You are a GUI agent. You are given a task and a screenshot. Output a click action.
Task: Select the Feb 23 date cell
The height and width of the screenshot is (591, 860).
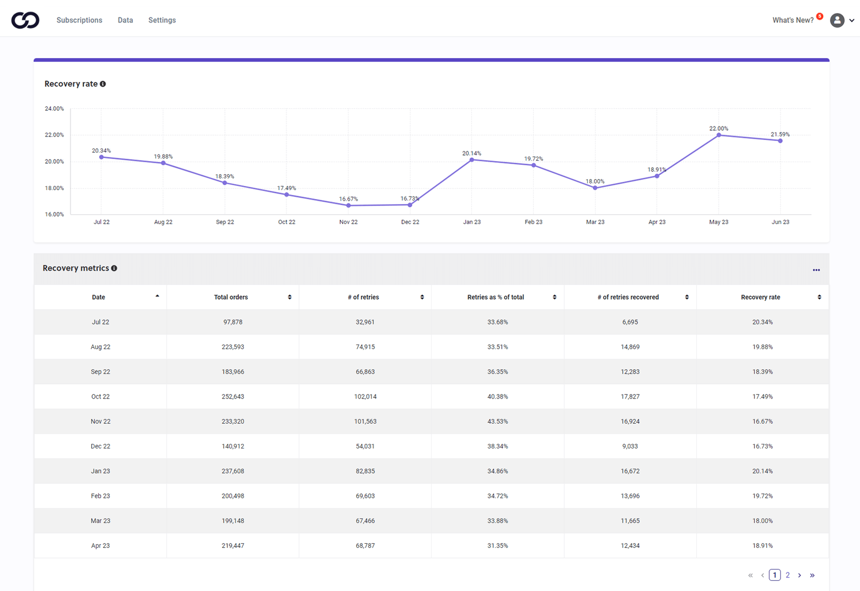(x=100, y=496)
